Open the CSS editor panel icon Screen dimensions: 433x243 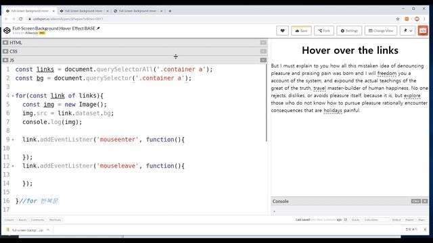tap(5, 51)
